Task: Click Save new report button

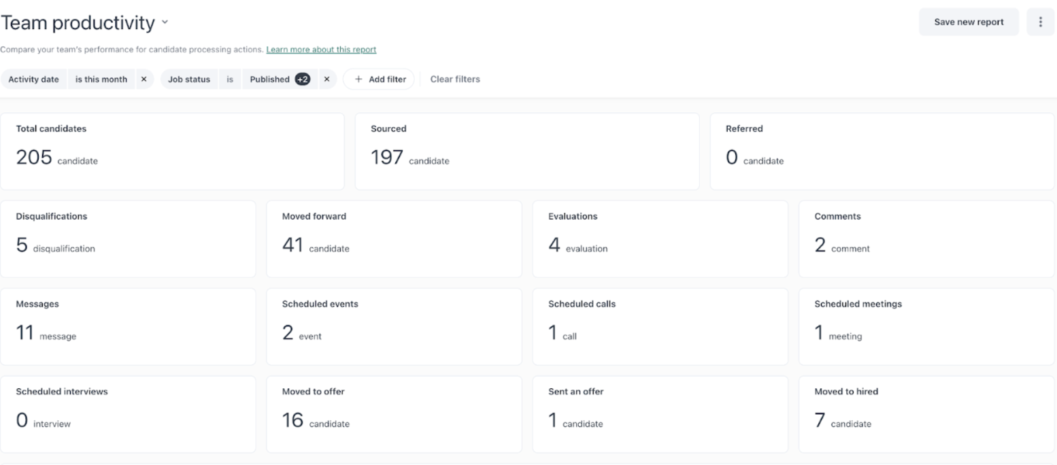Action: (x=969, y=22)
